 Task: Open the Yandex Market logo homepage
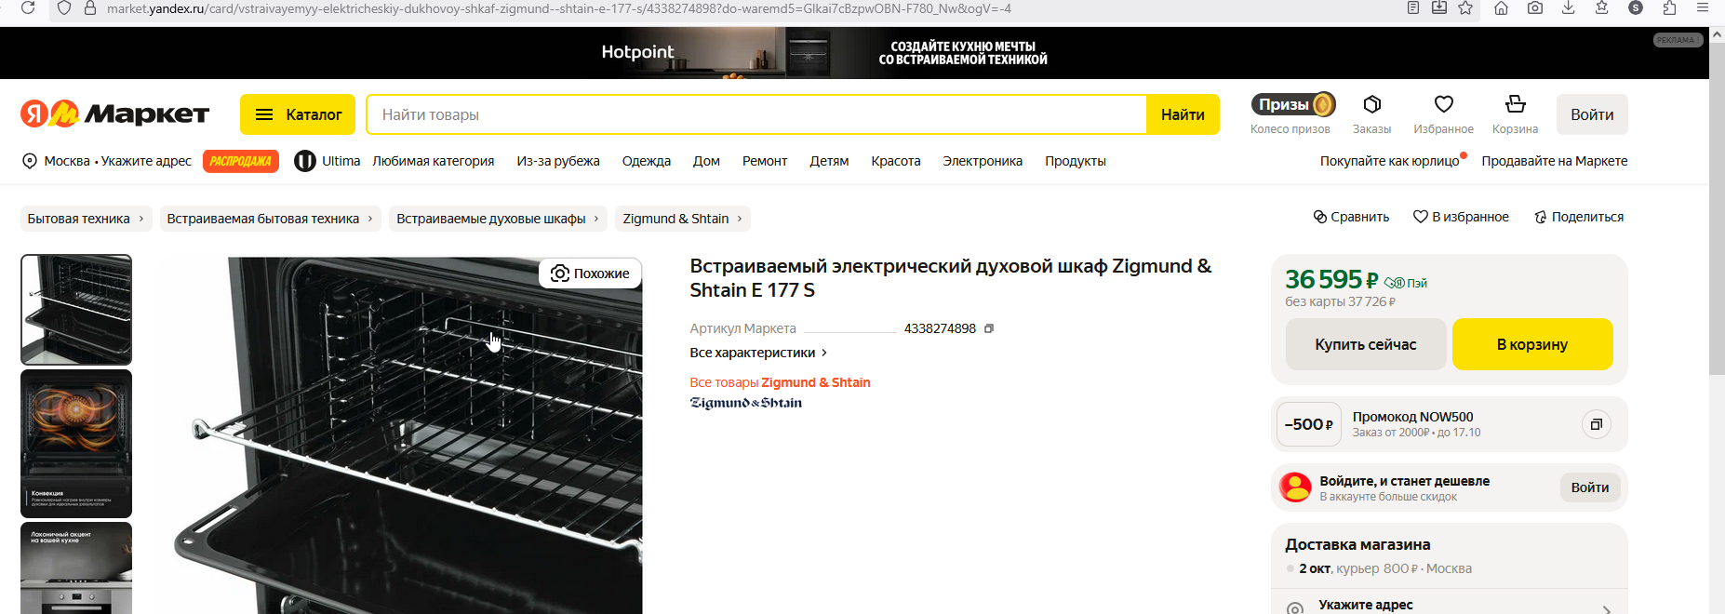(114, 114)
